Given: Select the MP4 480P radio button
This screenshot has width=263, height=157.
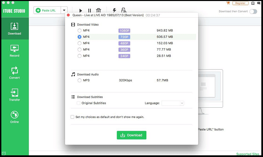Looking at the screenshot, I should point(79,43).
